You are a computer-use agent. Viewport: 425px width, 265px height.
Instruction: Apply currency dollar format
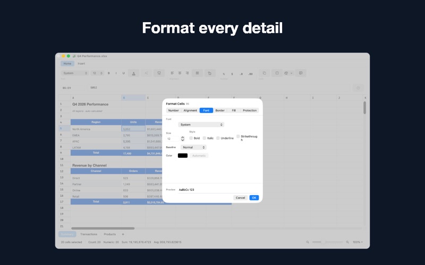(232, 74)
